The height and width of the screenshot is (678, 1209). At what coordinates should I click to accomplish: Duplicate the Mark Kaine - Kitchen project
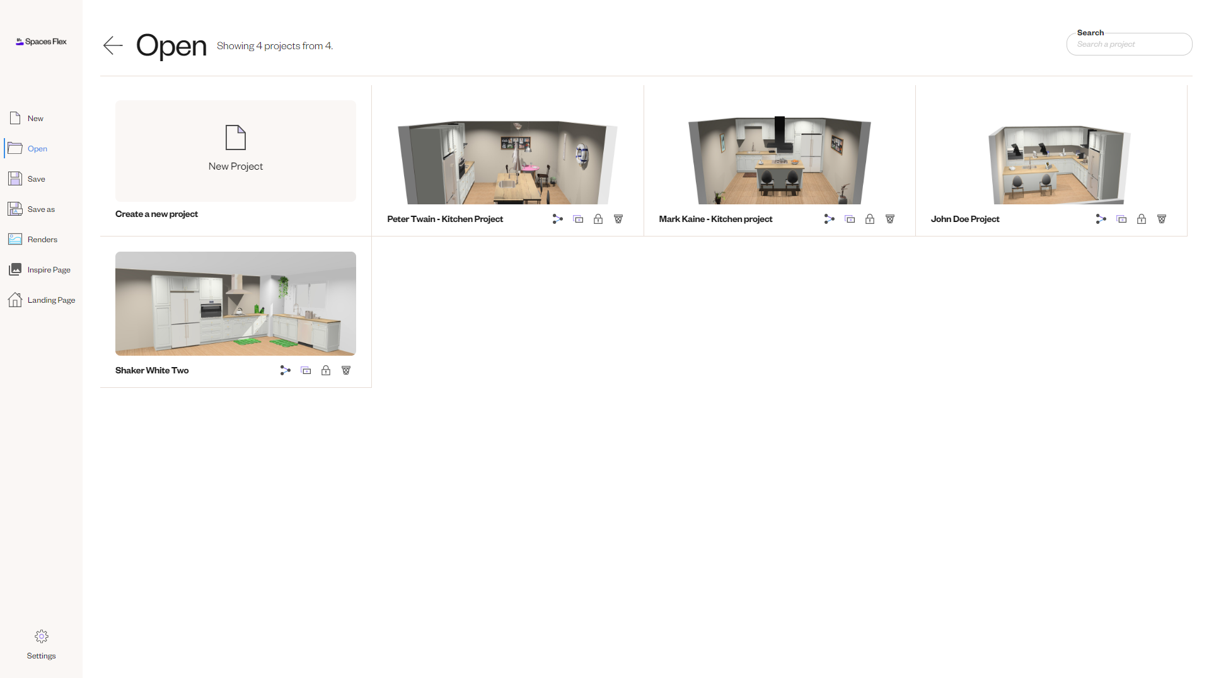pos(850,219)
